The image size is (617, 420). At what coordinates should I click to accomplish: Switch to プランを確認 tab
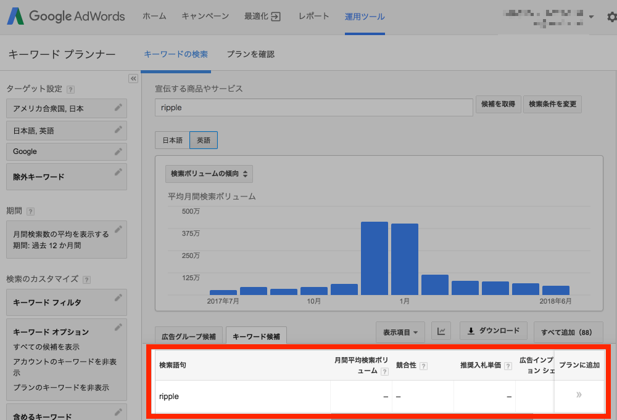251,54
